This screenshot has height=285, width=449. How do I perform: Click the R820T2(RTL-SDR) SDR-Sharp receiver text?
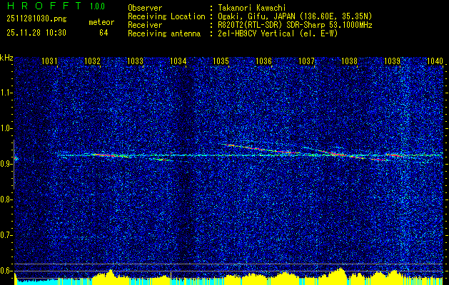[296, 25]
